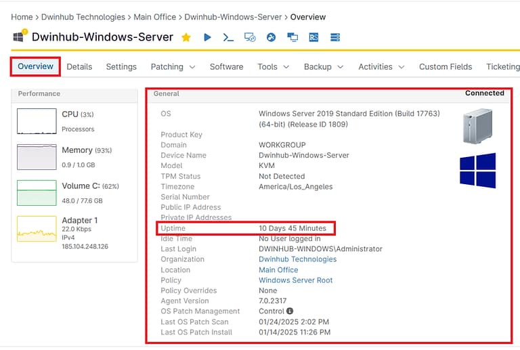Screen dimensions: 520x350
Task: Click the blue play run-script icon
Action: pos(207,37)
